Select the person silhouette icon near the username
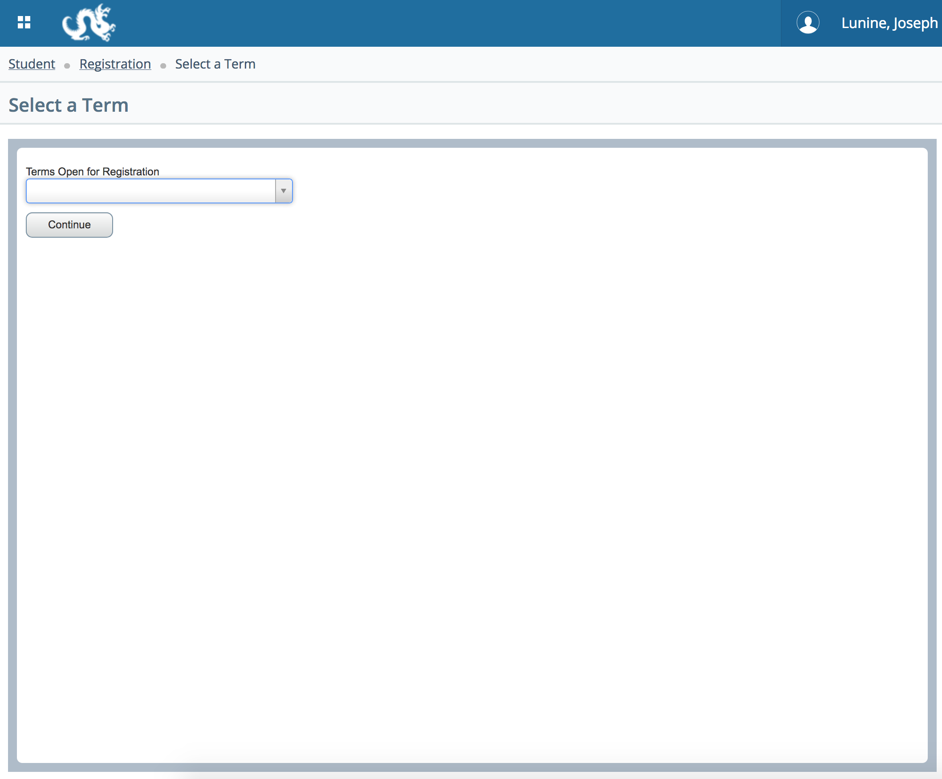942x779 pixels. (808, 23)
